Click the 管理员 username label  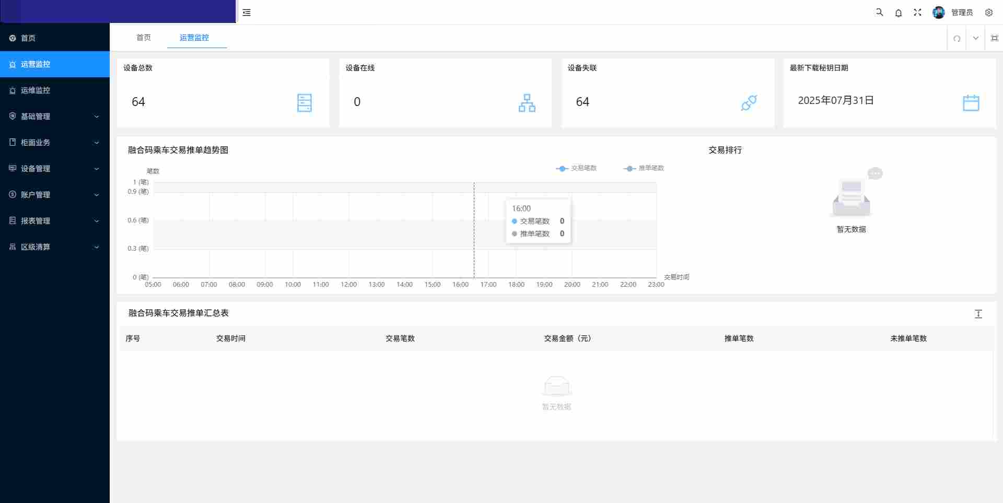click(x=962, y=13)
